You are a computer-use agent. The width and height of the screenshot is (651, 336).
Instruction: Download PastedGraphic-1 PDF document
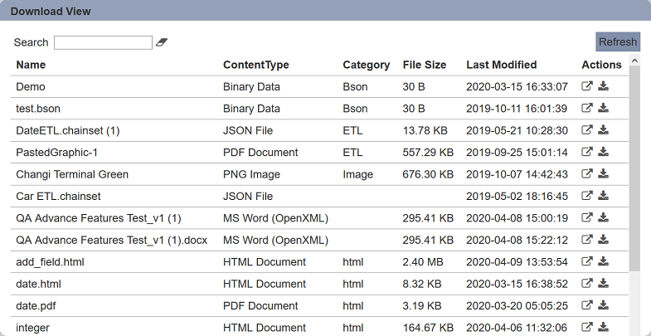pyautogui.click(x=603, y=153)
